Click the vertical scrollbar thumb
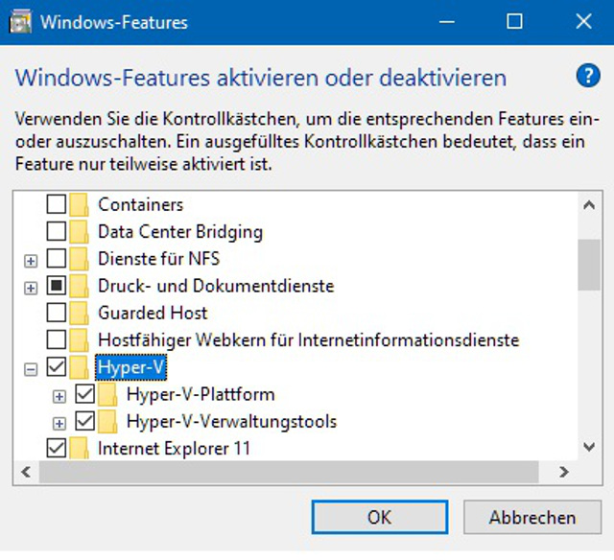Viewport: 614px width, 560px height. (x=589, y=265)
